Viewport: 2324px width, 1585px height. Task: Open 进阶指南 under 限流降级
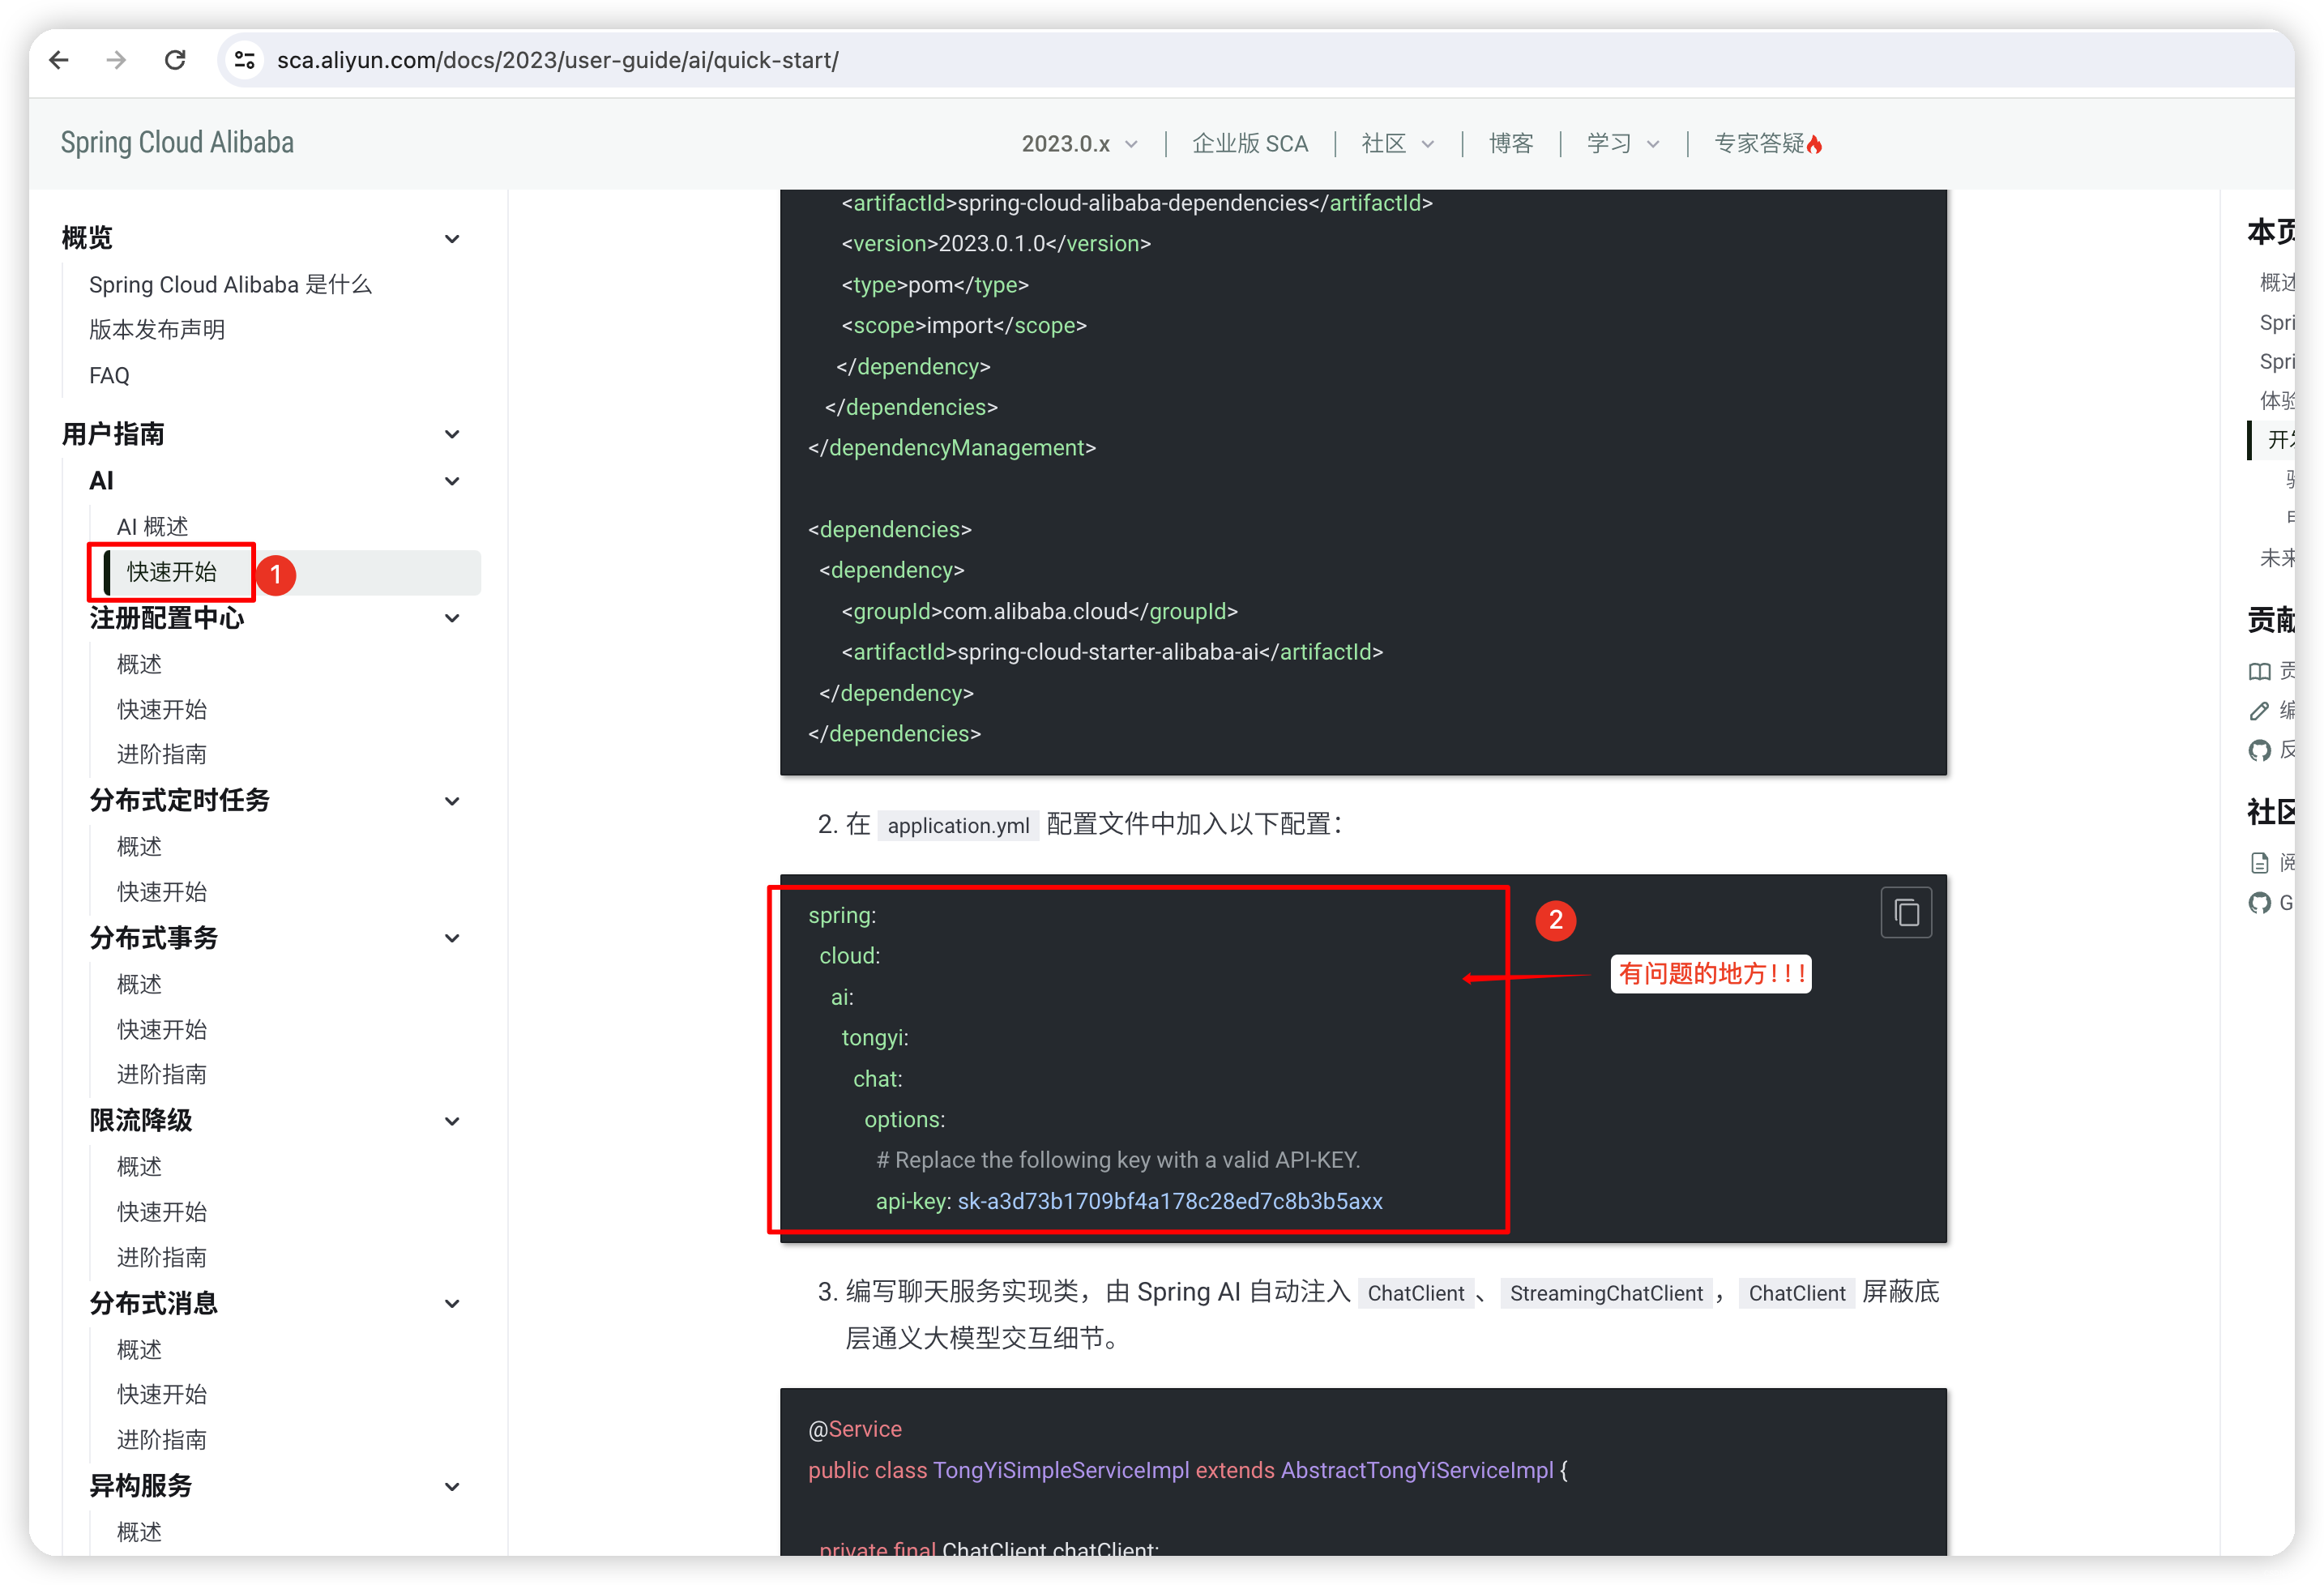[162, 1257]
